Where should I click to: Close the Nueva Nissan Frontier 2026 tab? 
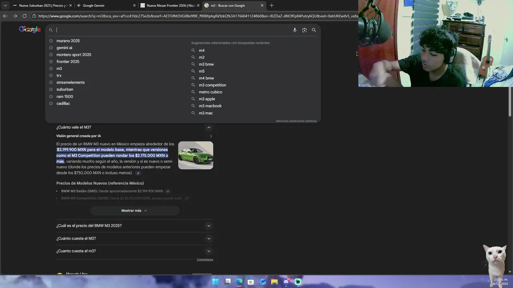198,6
